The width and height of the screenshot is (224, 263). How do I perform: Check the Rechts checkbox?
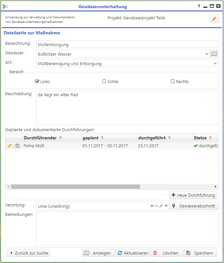[x=173, y=81]
